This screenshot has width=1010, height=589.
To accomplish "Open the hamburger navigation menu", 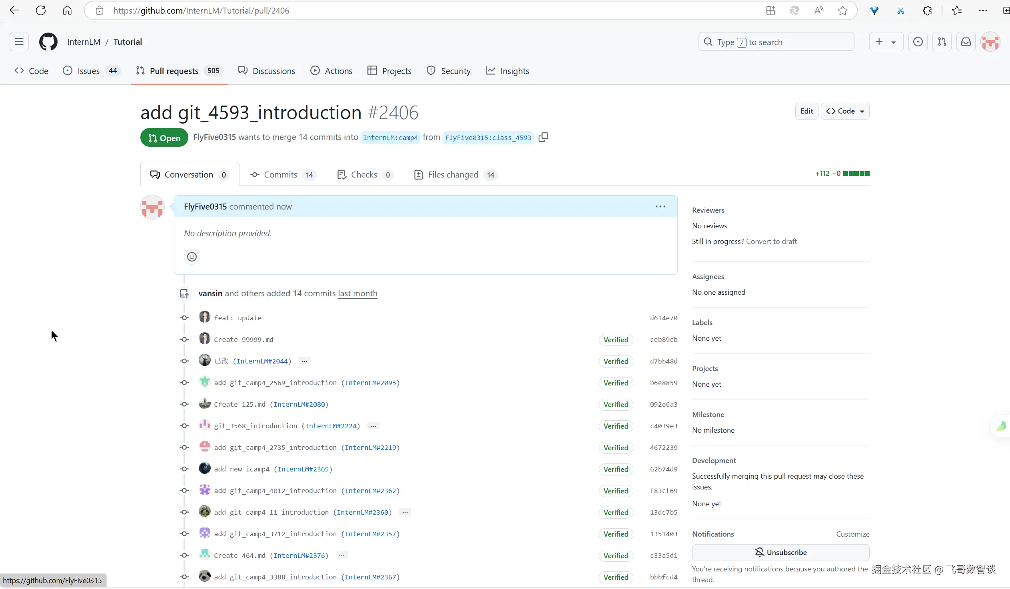I will (19, 42).
